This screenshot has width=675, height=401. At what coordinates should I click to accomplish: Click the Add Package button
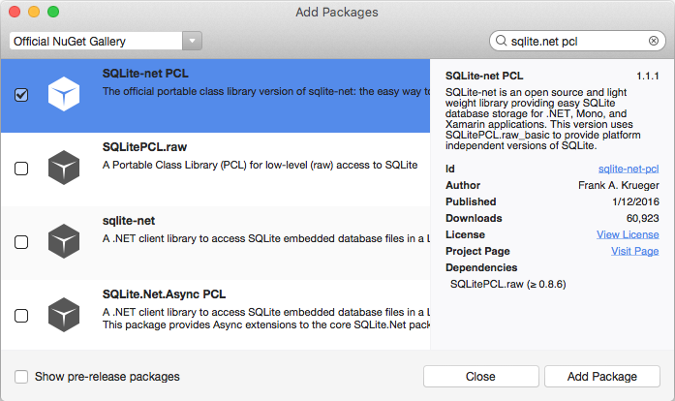(601, 377)
